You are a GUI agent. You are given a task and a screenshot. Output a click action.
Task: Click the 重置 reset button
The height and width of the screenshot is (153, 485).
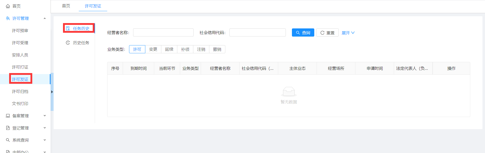(327, 33)
